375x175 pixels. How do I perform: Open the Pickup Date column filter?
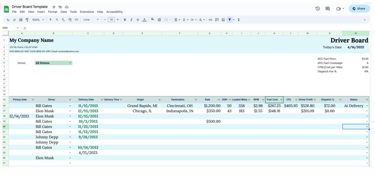point(33,100)
